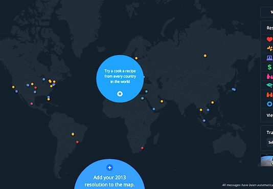The width and height of the screenshot is (273, 189).
Task: Select the teal graduation cap category icon
Action: coord(270,86)
